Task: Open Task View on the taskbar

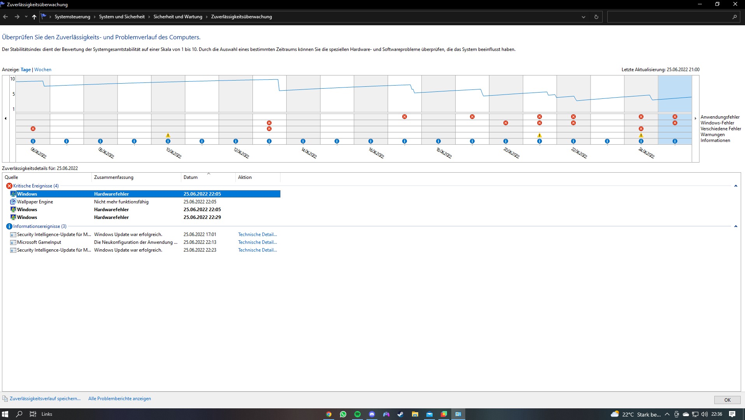Action: point(33,414)
